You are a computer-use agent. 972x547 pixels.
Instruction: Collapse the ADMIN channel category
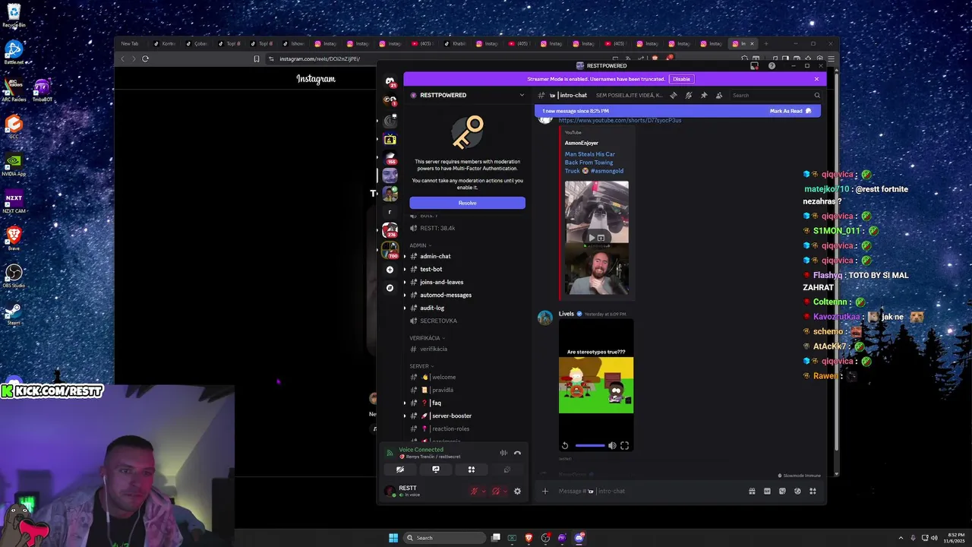420,245
